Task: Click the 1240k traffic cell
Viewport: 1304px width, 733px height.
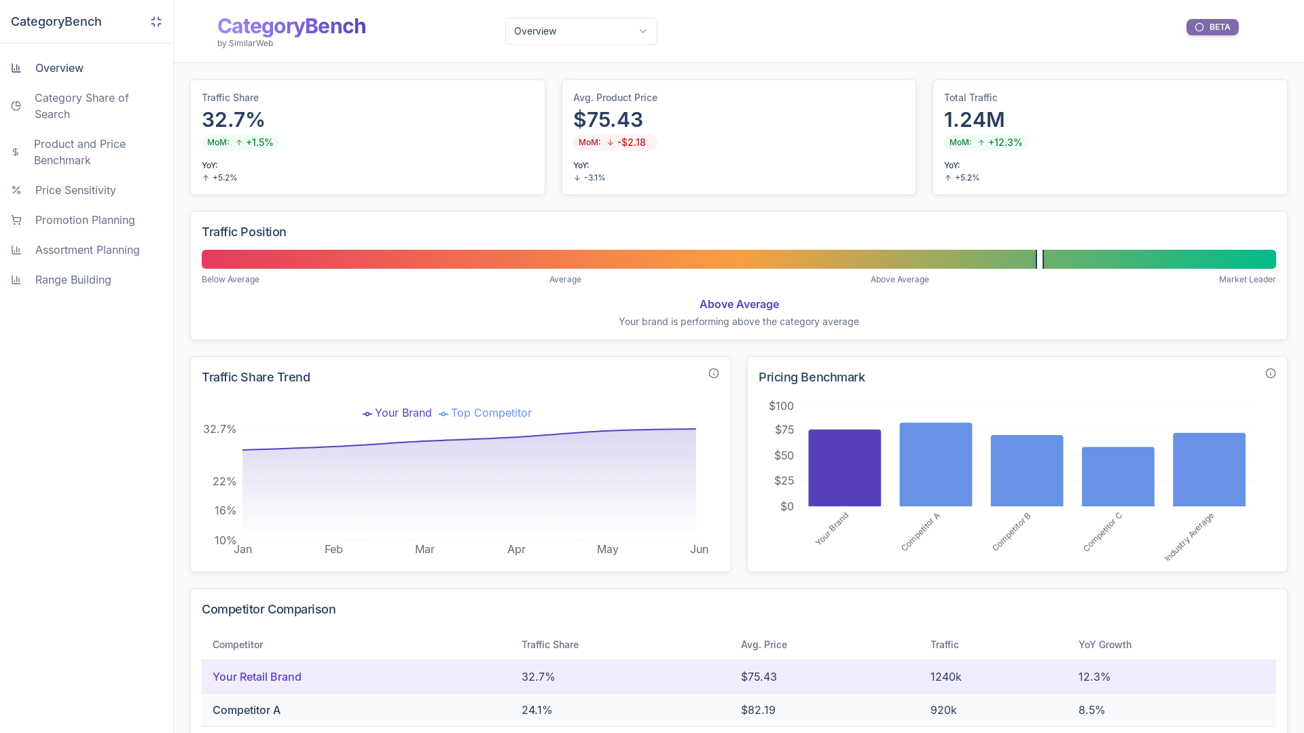Action: tap(946, 677)
